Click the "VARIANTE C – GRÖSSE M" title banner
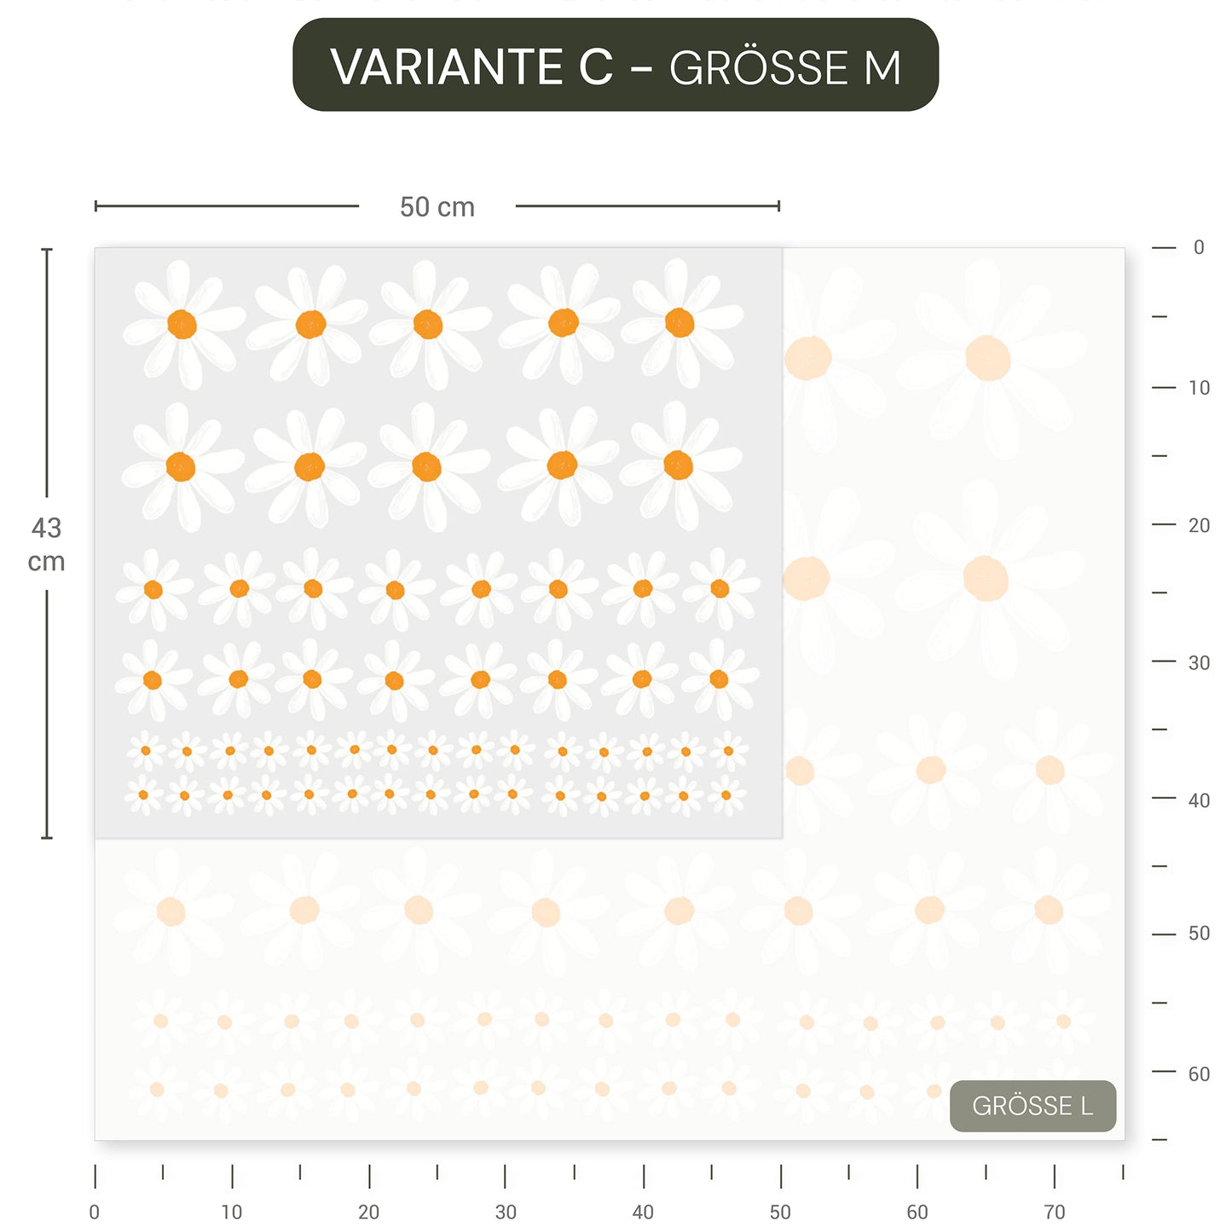Viewport: 1232px width, 1232px height. [x=615, y=66]
